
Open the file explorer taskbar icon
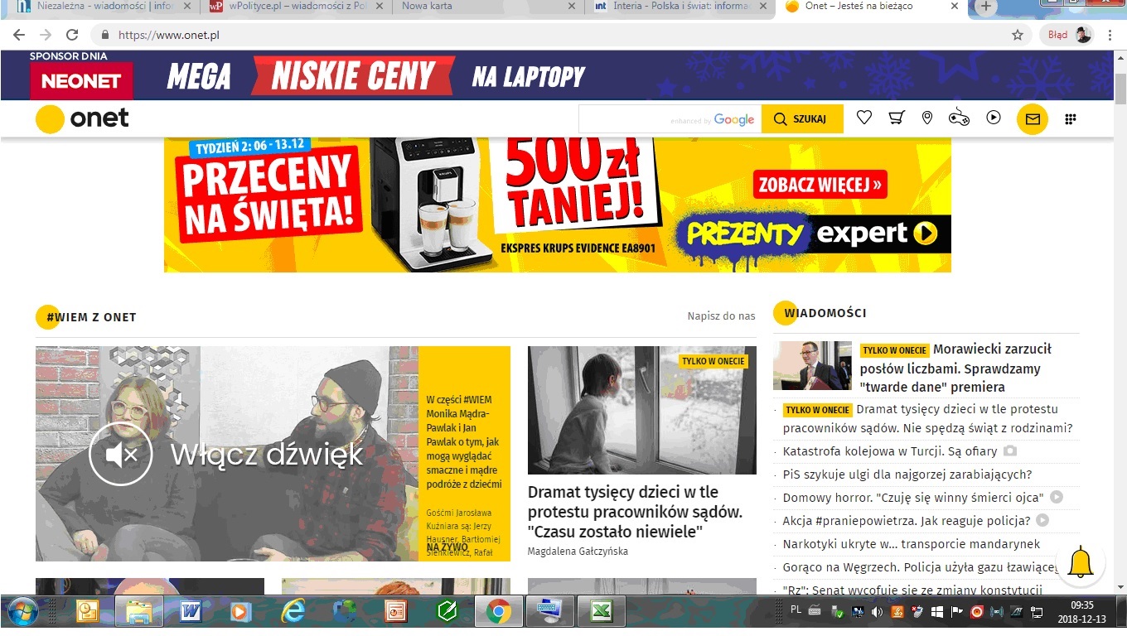138,612
